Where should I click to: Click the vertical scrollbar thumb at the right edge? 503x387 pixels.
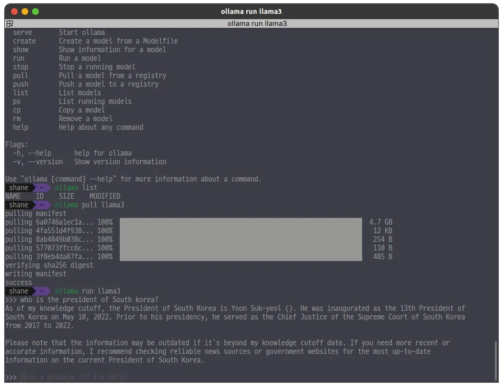[x=496, y=361]
